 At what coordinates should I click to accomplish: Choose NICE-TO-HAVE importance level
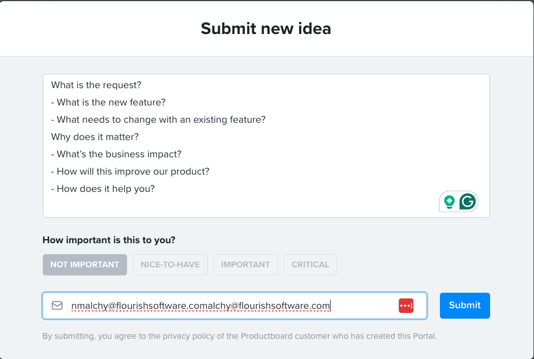[170, 264]
